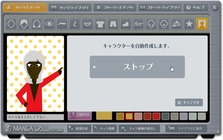Select the beard and mustache icon
This screenshot has width=223, height=140.
click(x=164, y=24)
